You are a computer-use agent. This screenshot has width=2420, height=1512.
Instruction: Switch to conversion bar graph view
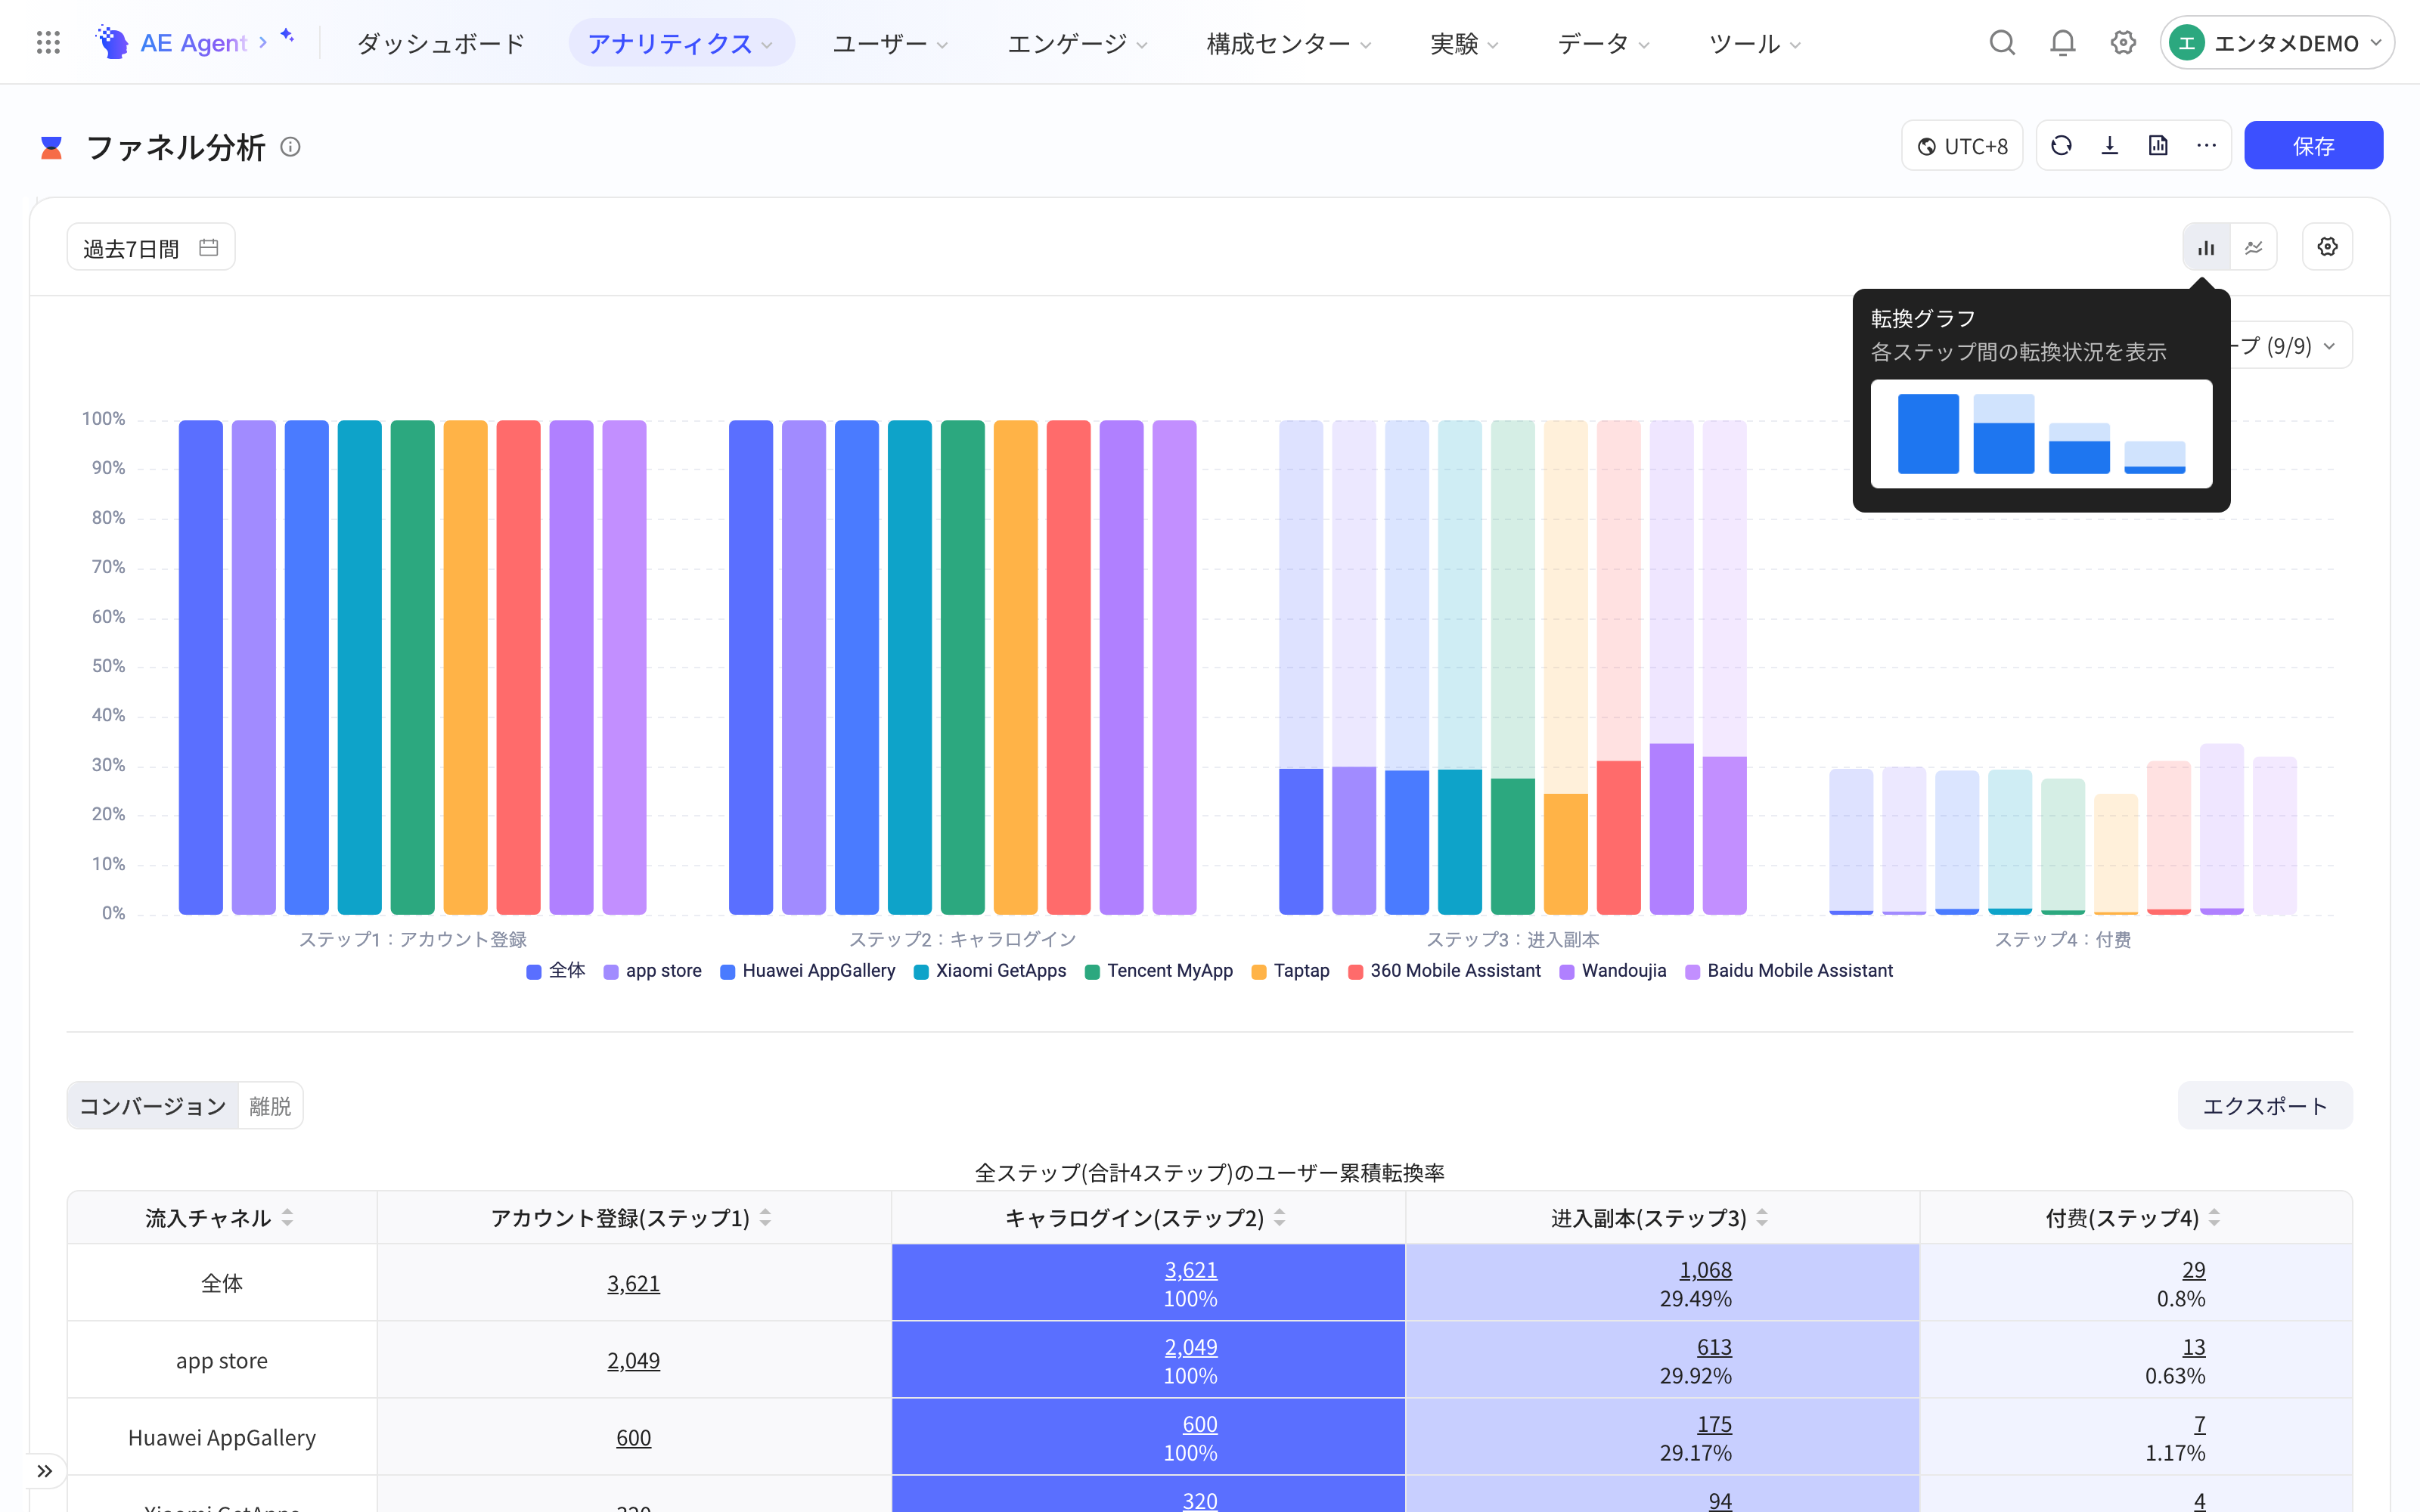(x=2206, y=247)
